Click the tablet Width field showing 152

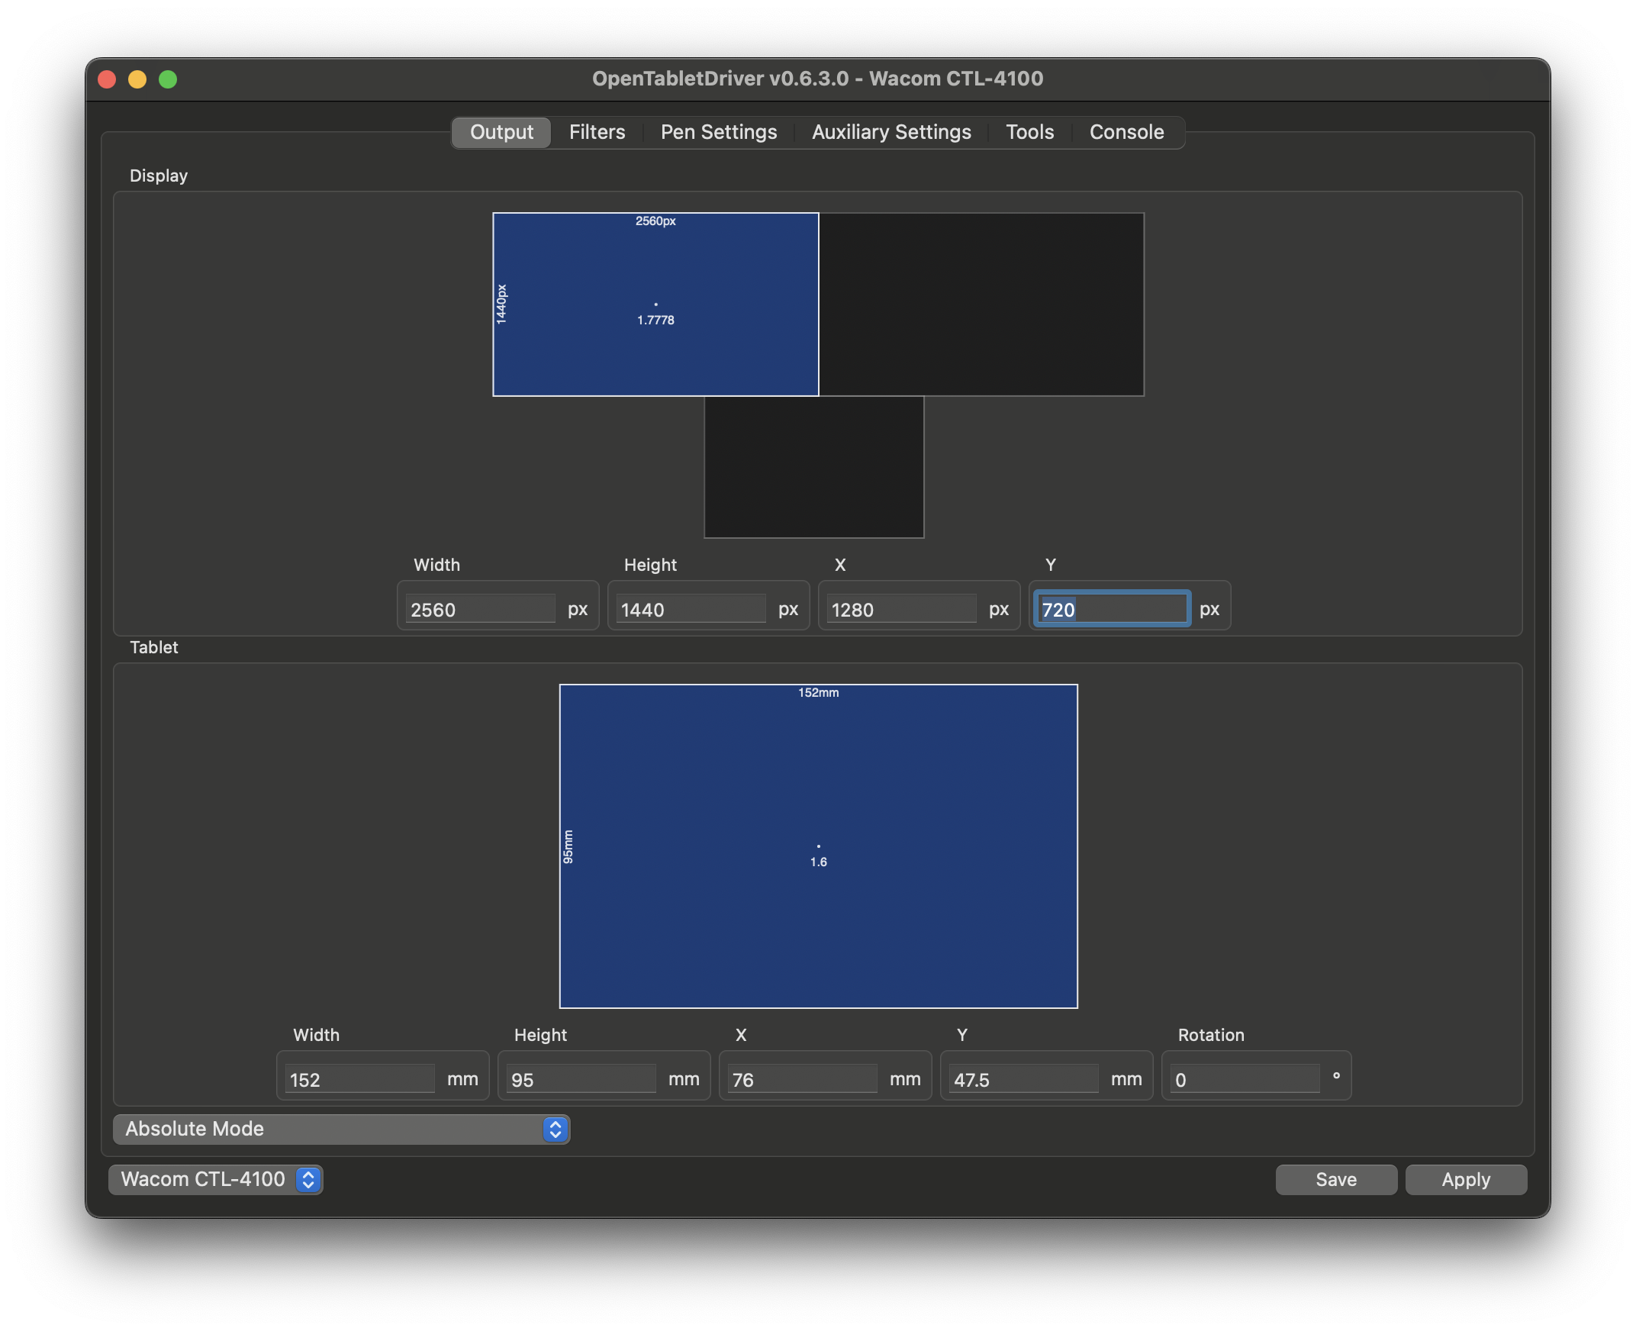click(359, 1078)
